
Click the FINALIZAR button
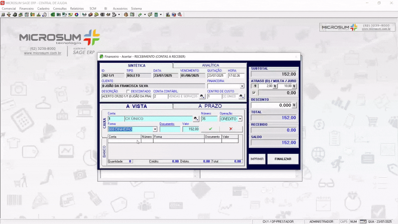[283, 159]
